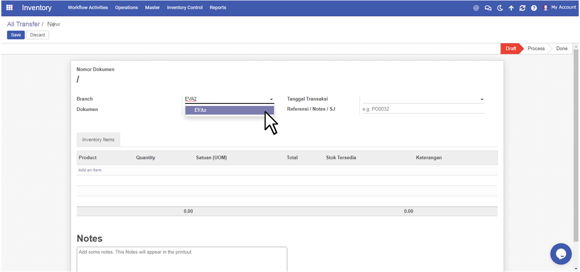Click the Referensi / Notes / SJ field
Screen dimensions: 580x272
(x=423, y=109)
